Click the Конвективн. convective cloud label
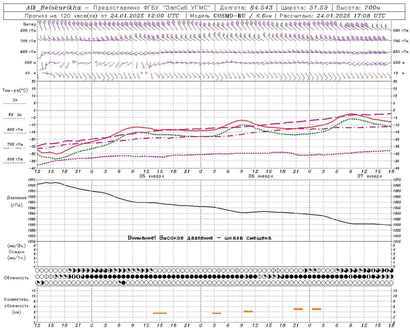Image resolution: width=410 pixels, height=328 pixels. (16, 299)
